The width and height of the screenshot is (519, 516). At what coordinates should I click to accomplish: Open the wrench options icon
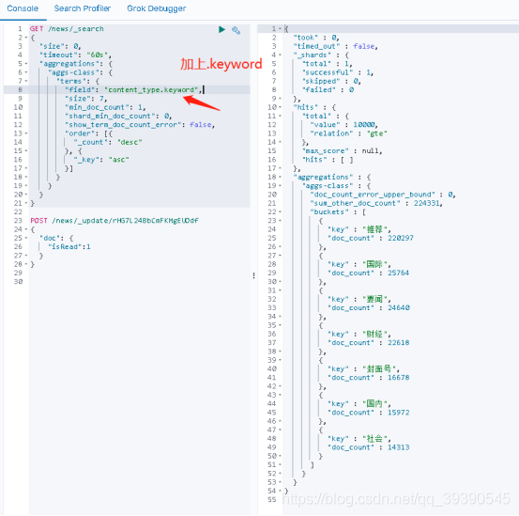(x=236, y=30)
